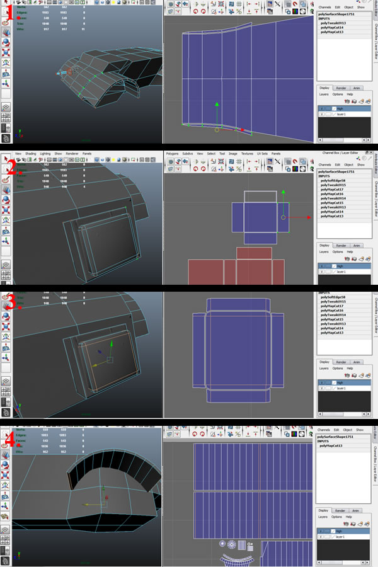378x567 pixels.
Task: Pick the Paint Selection tool in second screenshot toolbox
Action: 6,180
